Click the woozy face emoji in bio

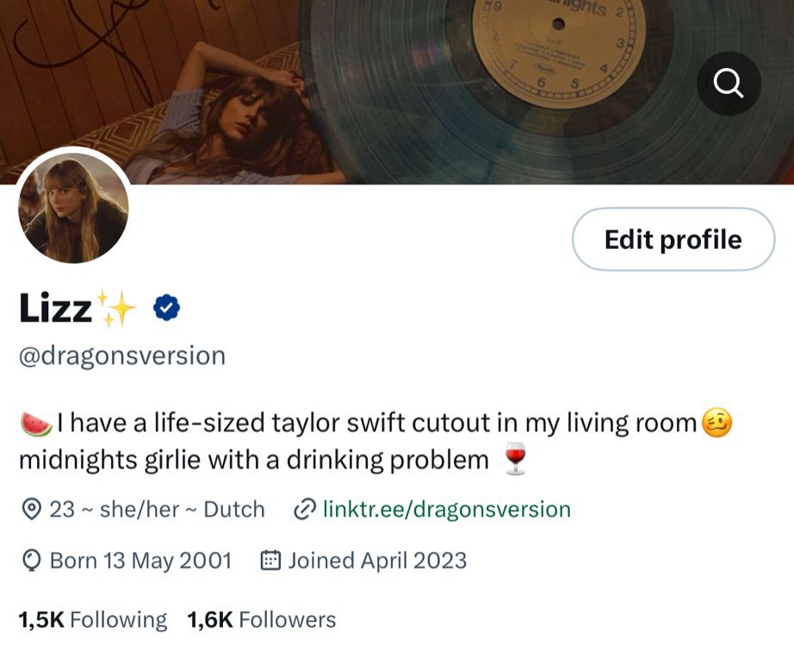click(716, 423)
